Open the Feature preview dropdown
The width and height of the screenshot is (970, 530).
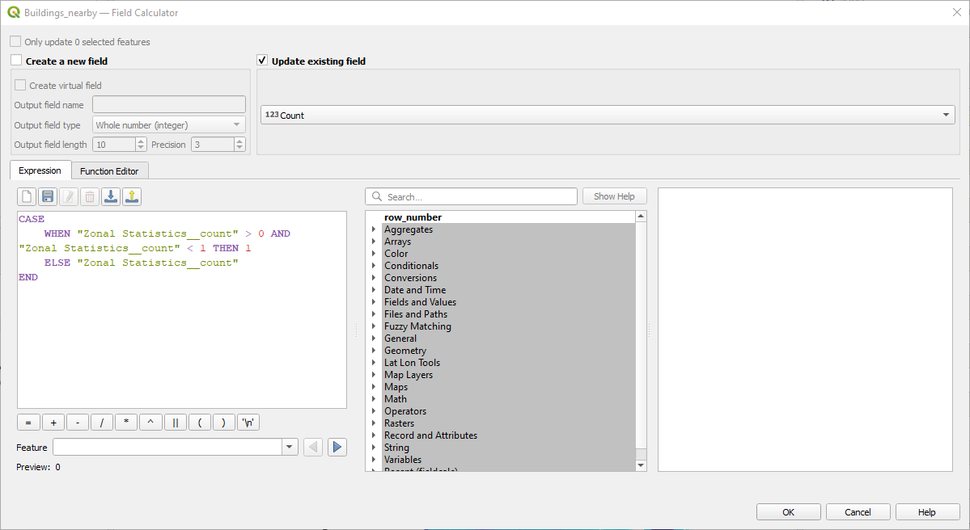tap(290, 447)
